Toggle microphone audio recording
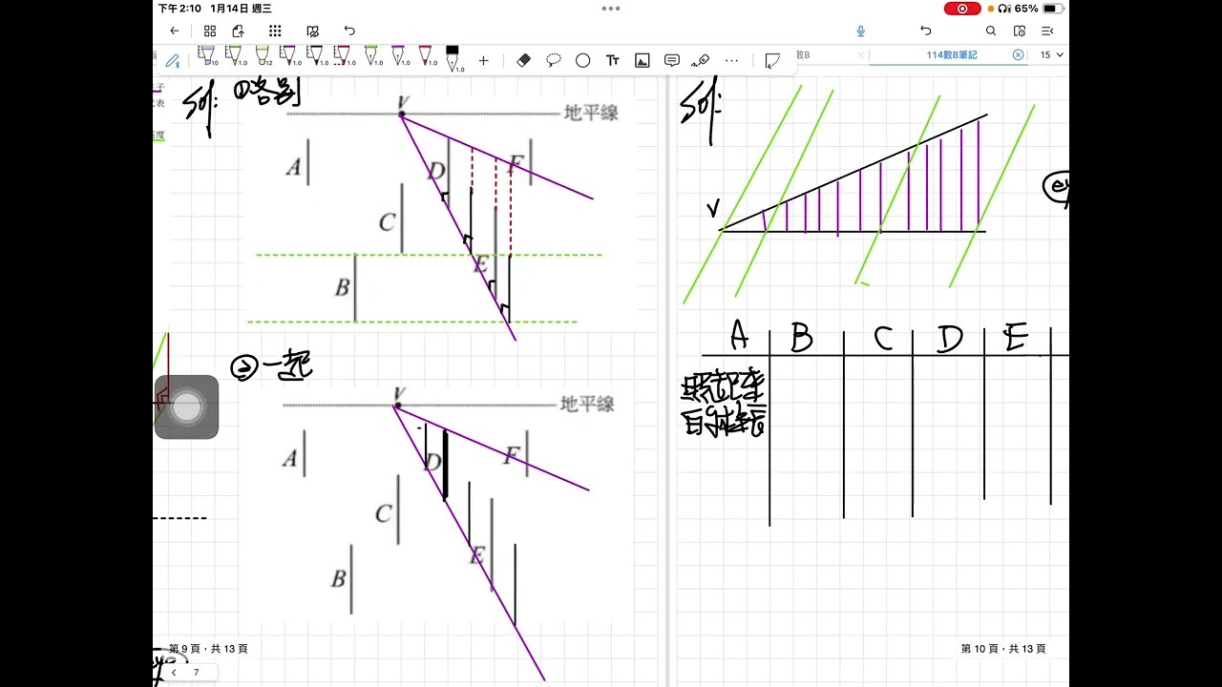This screenshot has width=1222, height=687. pyautogui.click(x=861, y=31)
